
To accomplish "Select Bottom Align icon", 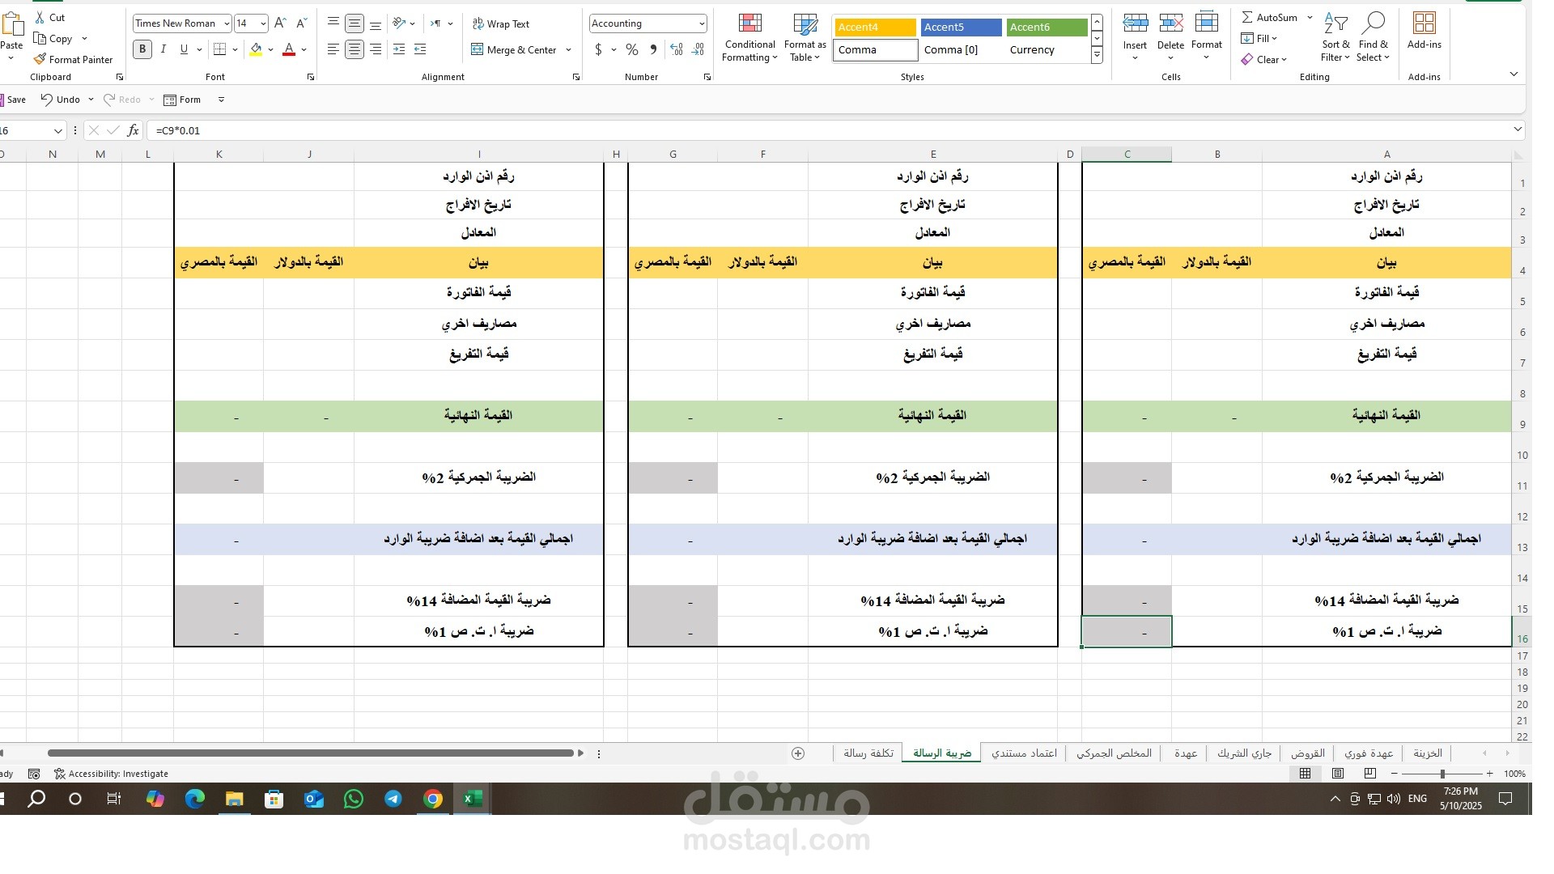I will click(375, 23).
